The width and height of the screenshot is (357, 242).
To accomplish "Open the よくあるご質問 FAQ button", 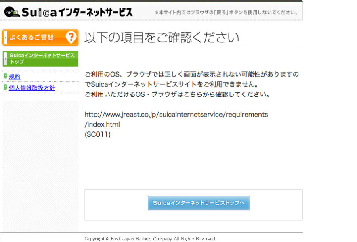I will click(40, 37).
